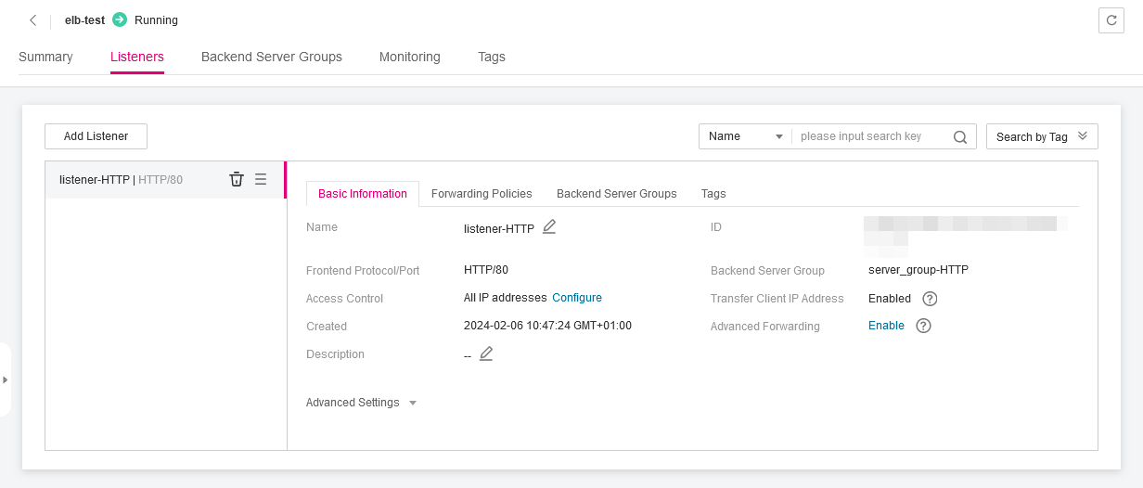Click the Configure access control link
The height and width of the screenshot is (488, 1143).
577,298
